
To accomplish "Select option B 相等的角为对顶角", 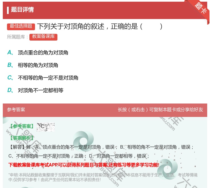I will click(x=38, y=65).
